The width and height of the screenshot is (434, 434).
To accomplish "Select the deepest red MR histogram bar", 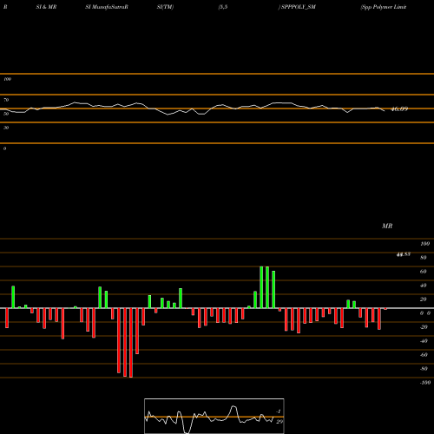I will click(x=131, y=343).
